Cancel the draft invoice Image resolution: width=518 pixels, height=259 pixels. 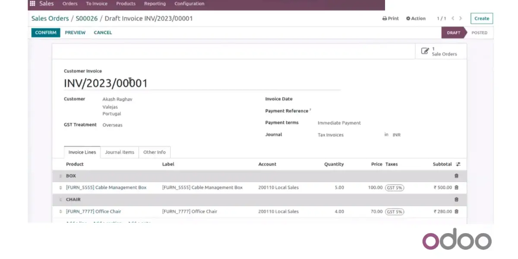pos(103,32)
